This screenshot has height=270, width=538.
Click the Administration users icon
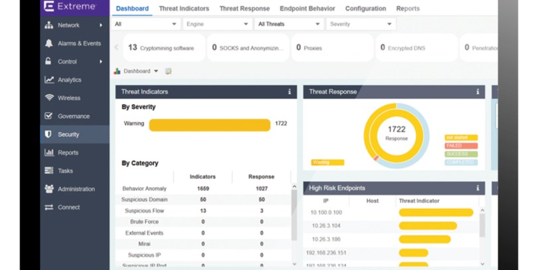[x=49, y=189]
